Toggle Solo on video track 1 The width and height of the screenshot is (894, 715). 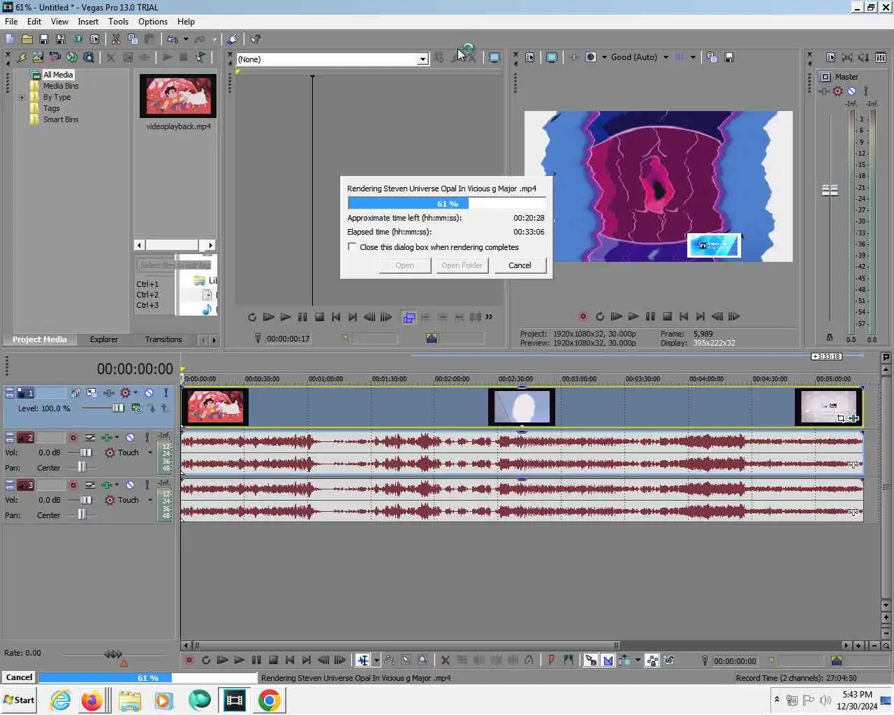coord(166,393)
